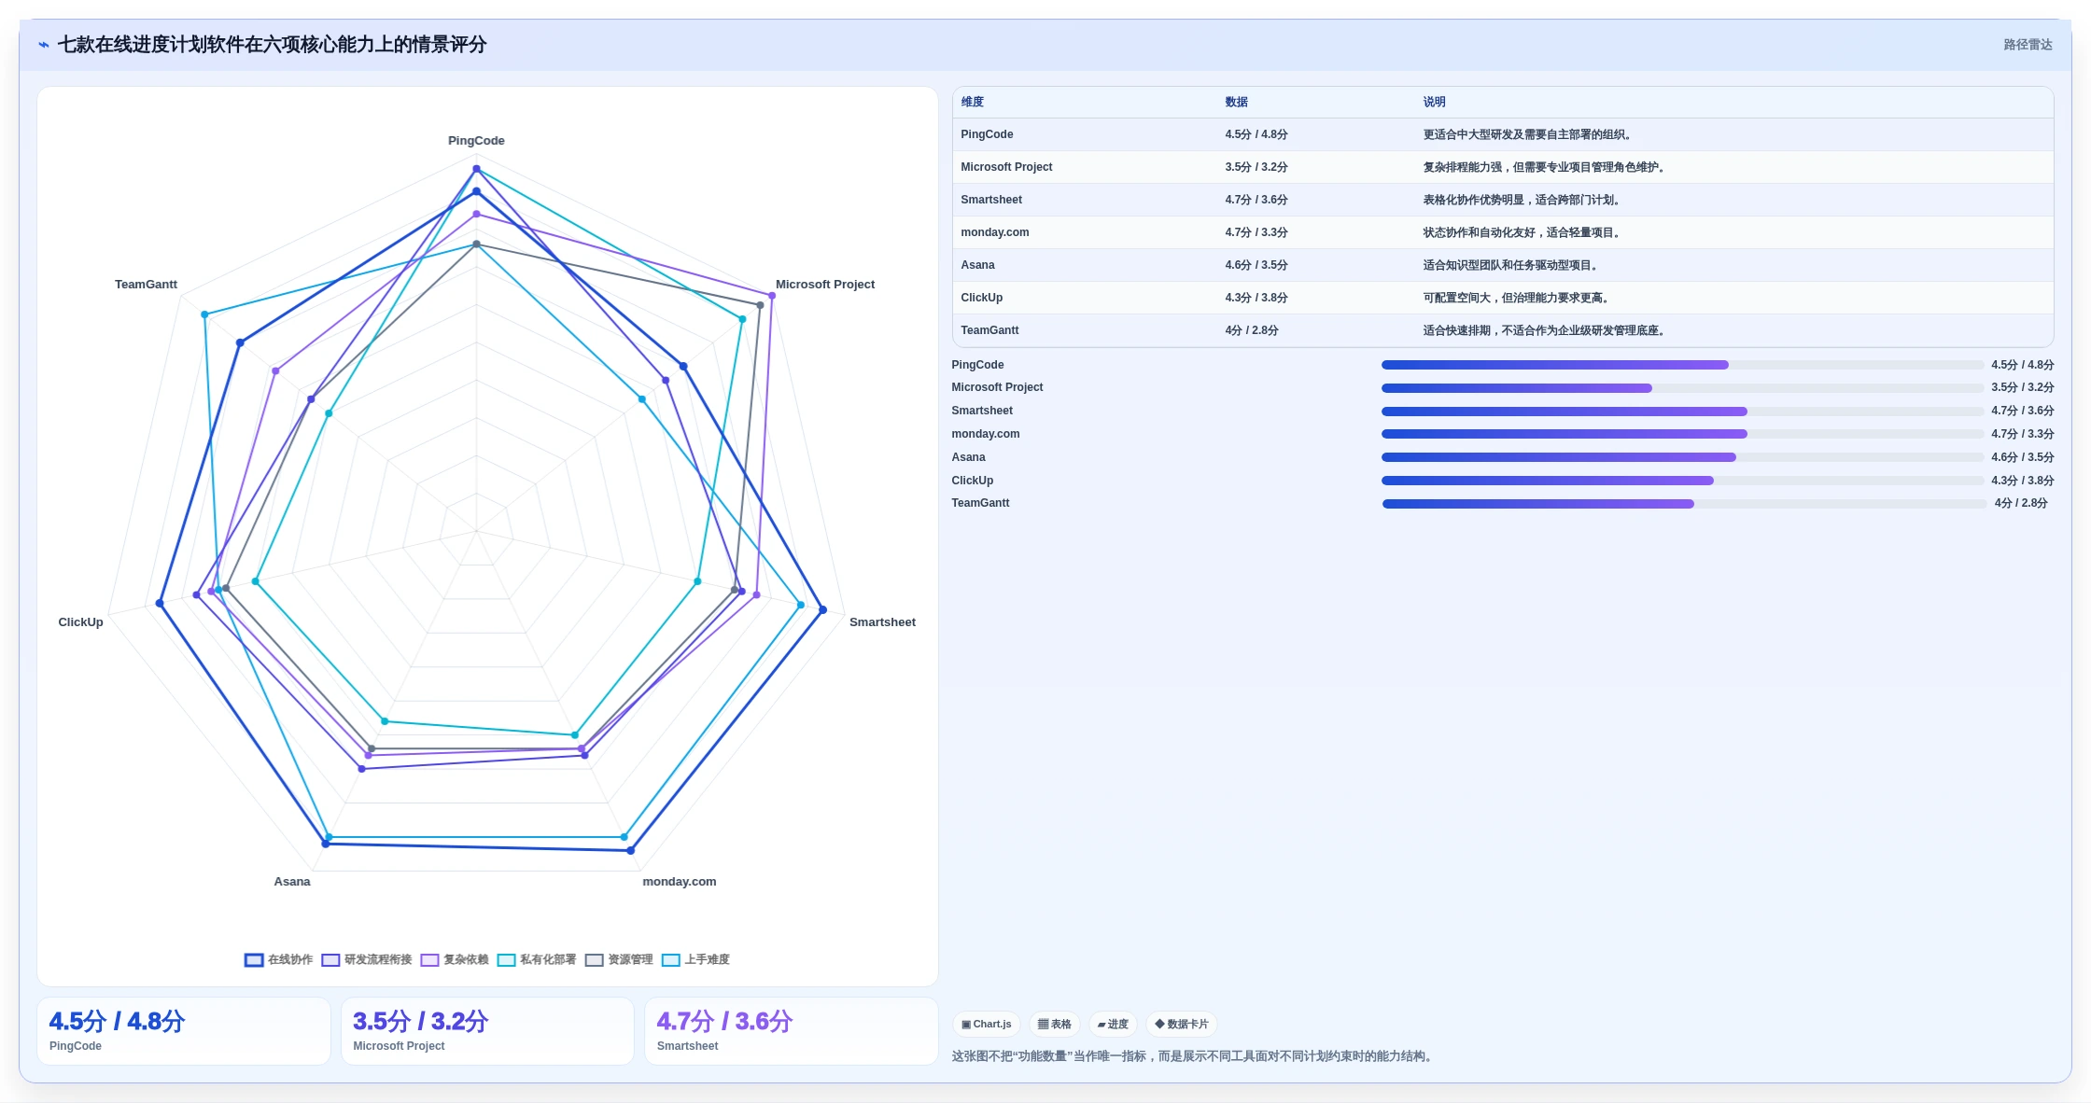Click the TeamGantt axis label on the radar
Viewport: 2091px width, 1103px height.
pyautogui.click(x=146, y=285)
